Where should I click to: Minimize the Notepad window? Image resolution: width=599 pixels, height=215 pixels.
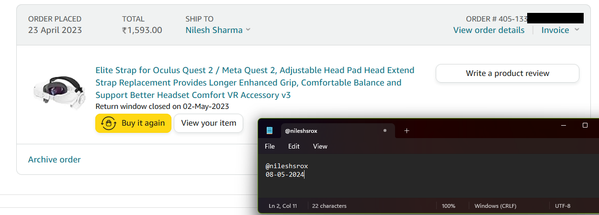click(563, 125)
